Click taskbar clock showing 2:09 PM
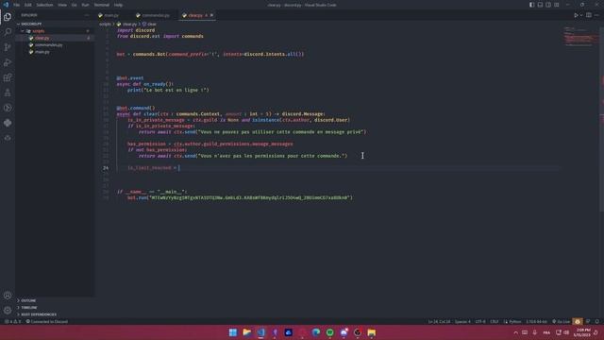This screenshot has height=340, width=604. tap(583, 332)
